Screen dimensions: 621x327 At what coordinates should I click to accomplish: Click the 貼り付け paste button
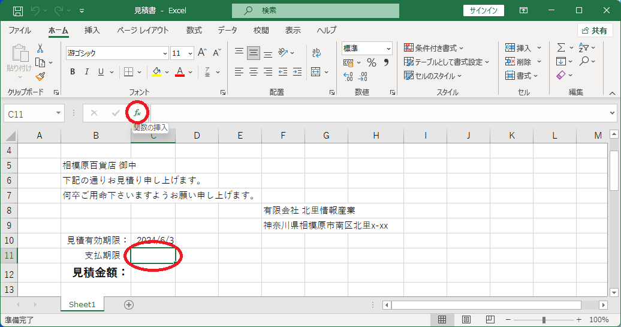point(19,62)
